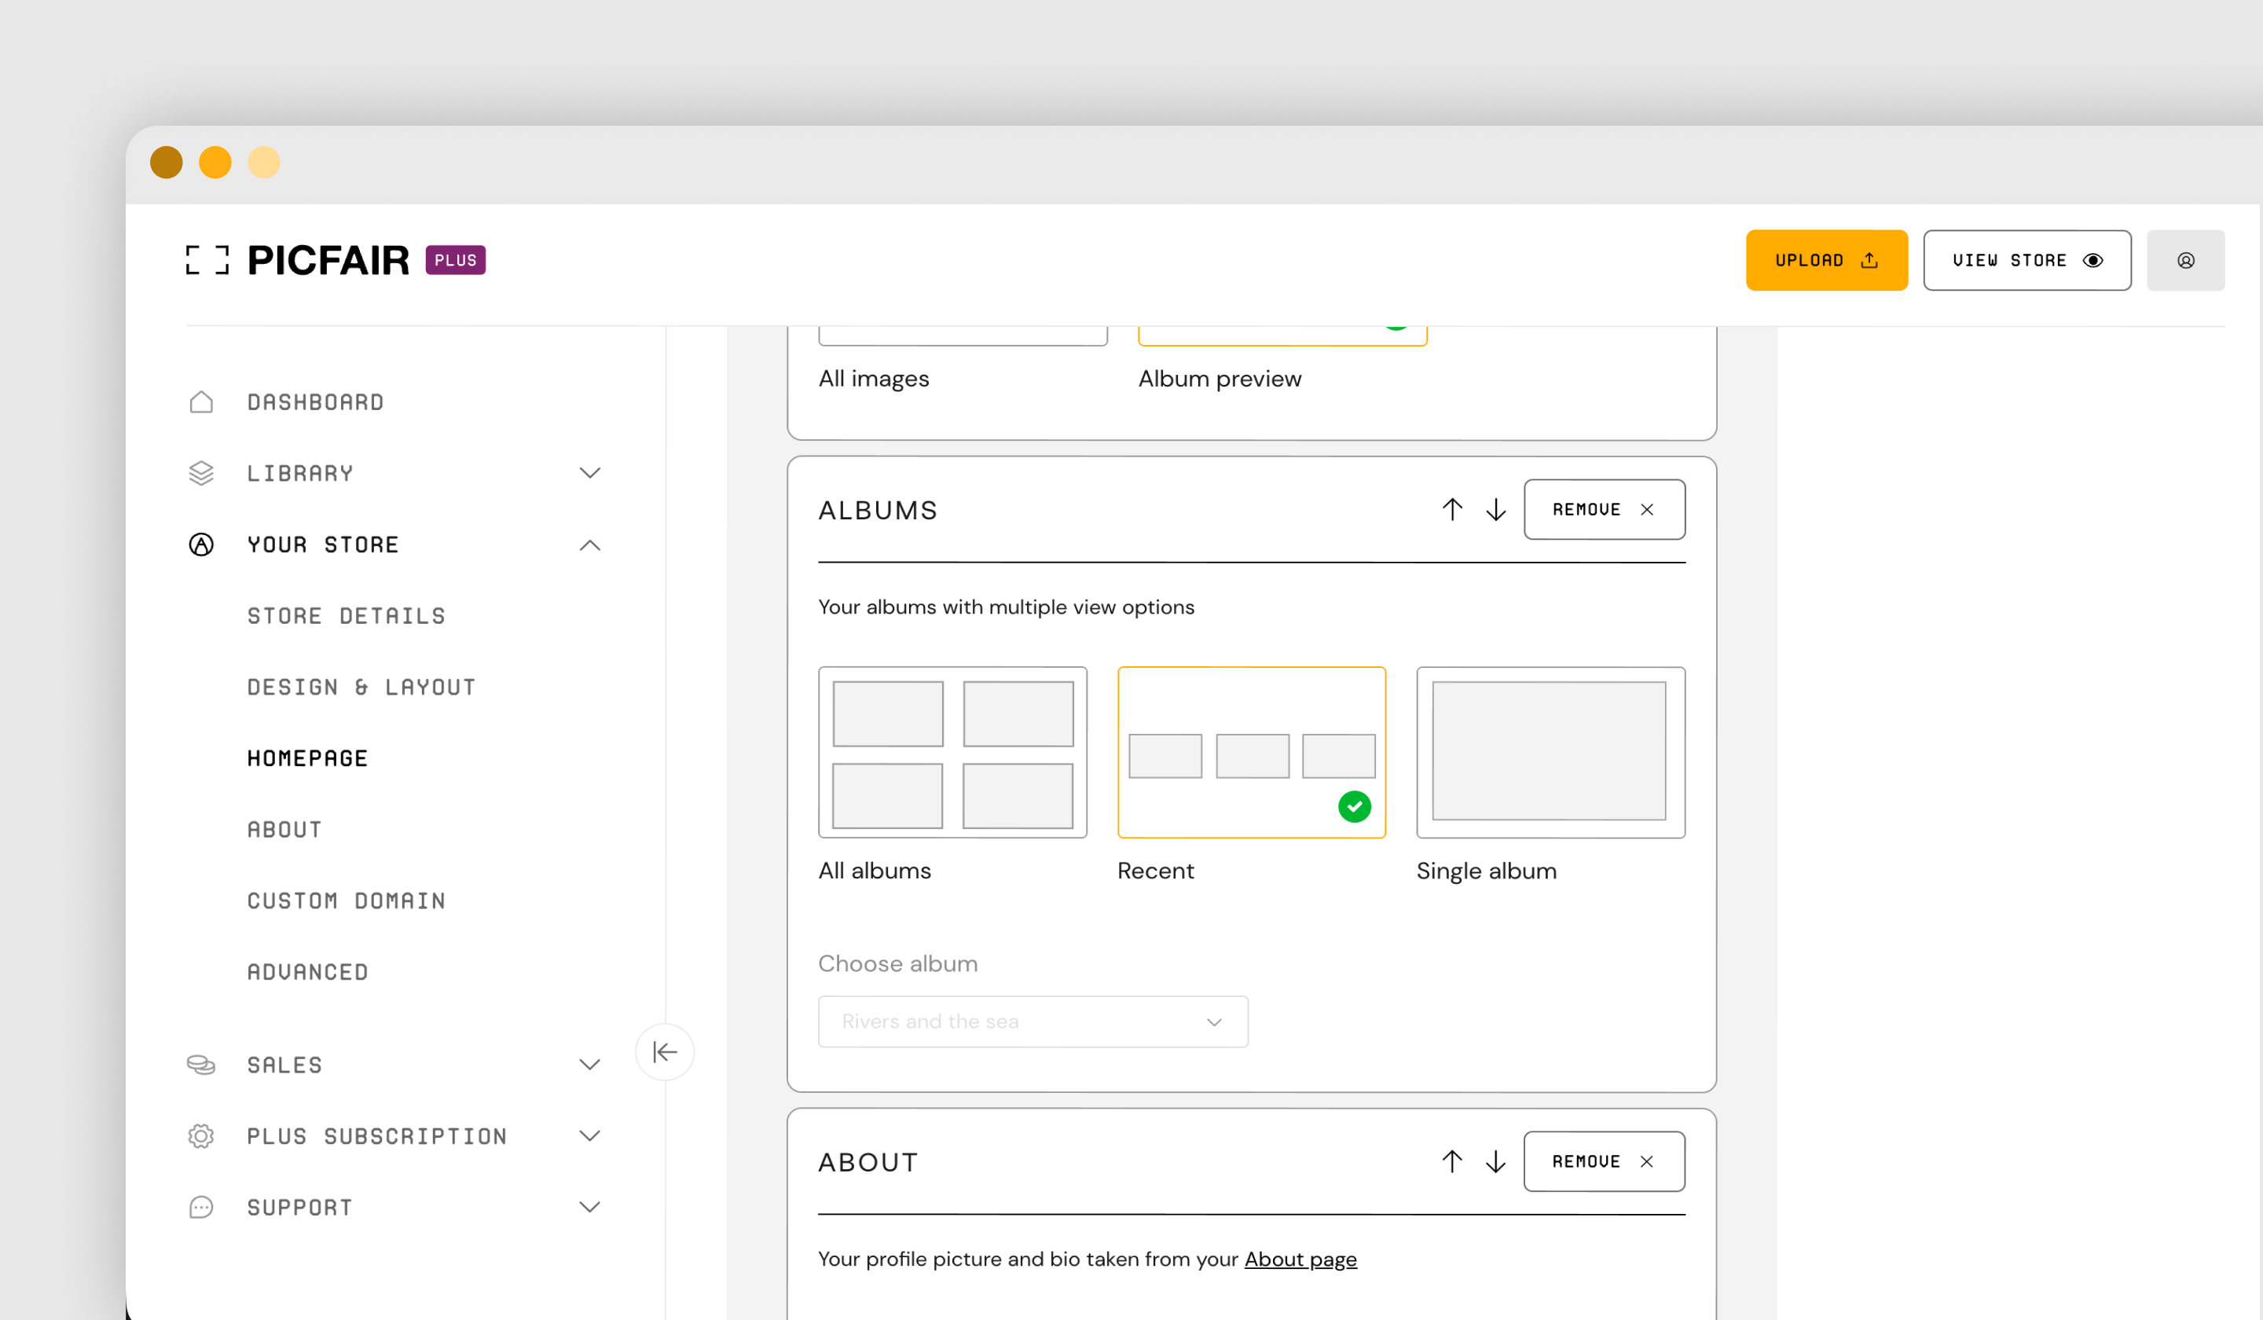Go to Store Details
Screen dimensions: 2263x1320
[x=347, y=616]
